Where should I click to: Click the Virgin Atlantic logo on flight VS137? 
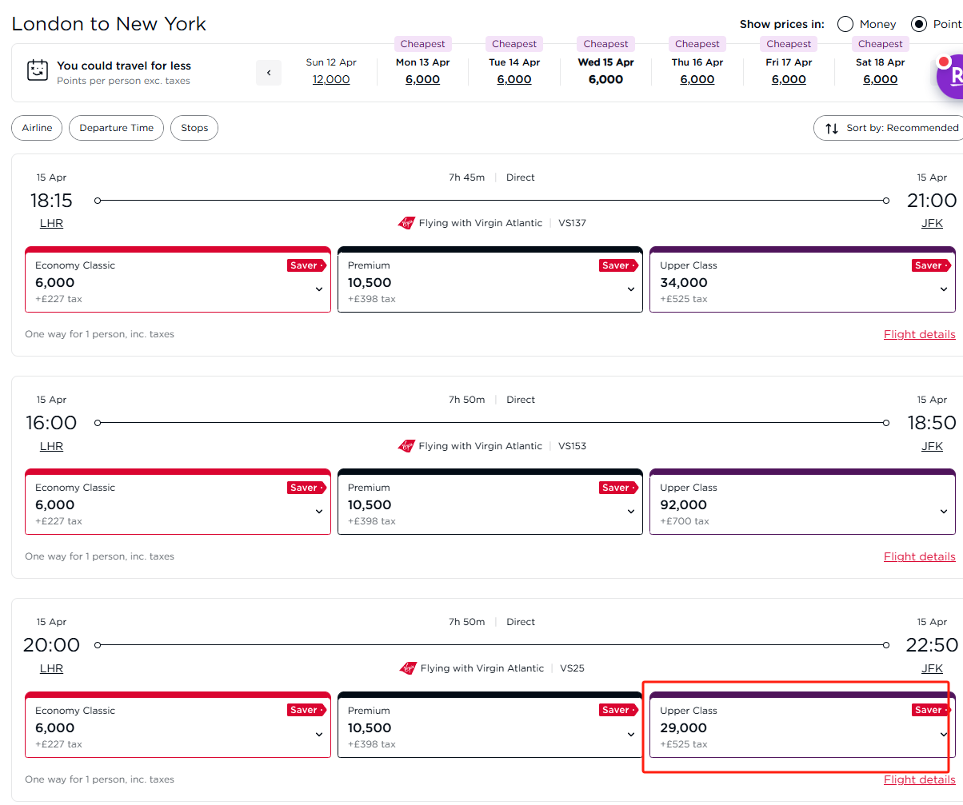pyautogui.click(x=406, y=223)
